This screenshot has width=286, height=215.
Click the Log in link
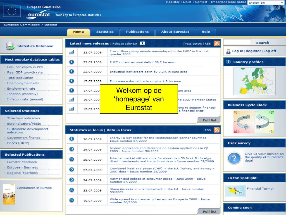(238, 51)
